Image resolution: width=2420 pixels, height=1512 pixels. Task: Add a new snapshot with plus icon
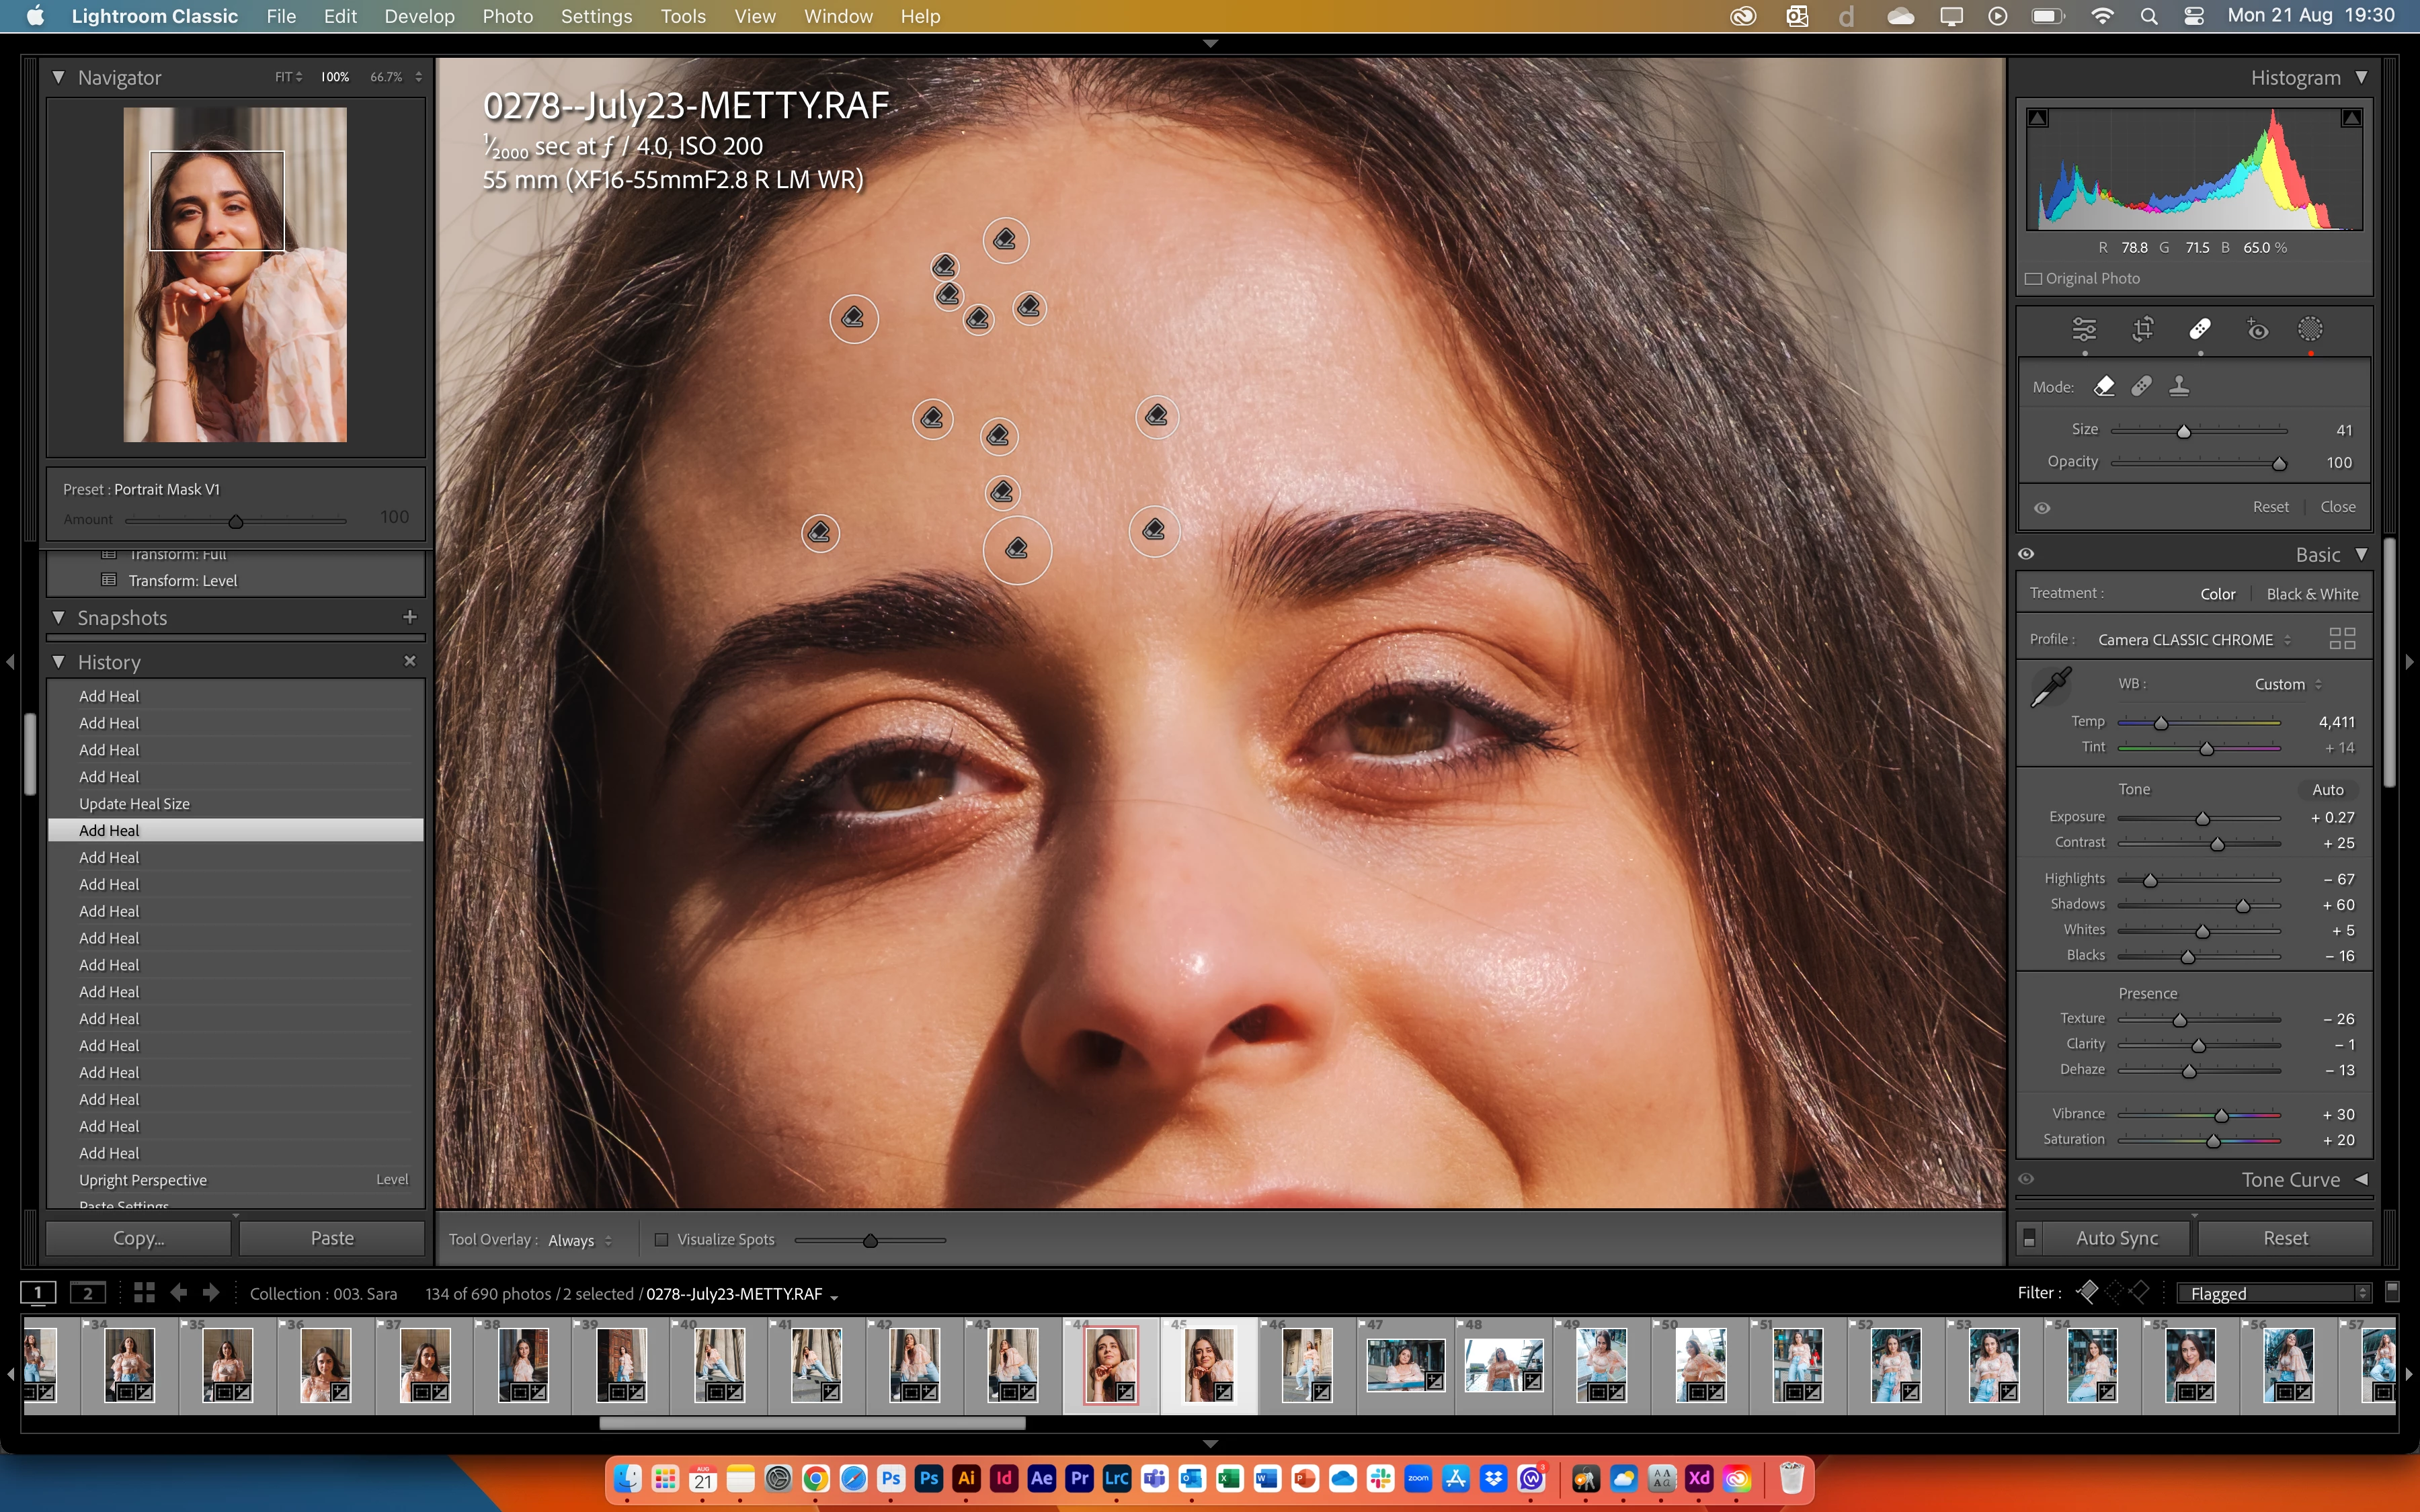409,617
